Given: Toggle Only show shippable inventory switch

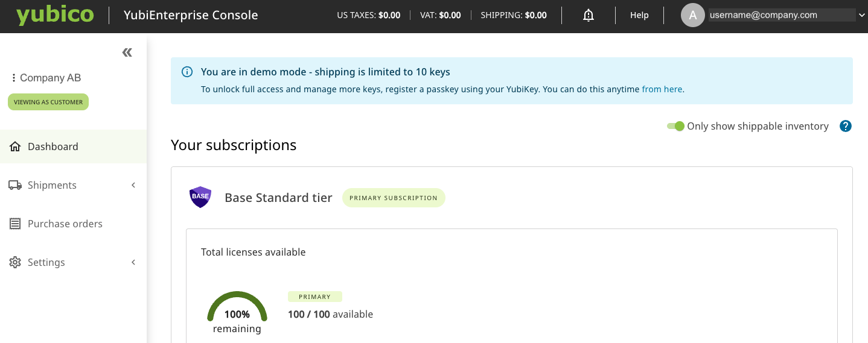Looking at the screenshot, I should click(x=675, y=126).
